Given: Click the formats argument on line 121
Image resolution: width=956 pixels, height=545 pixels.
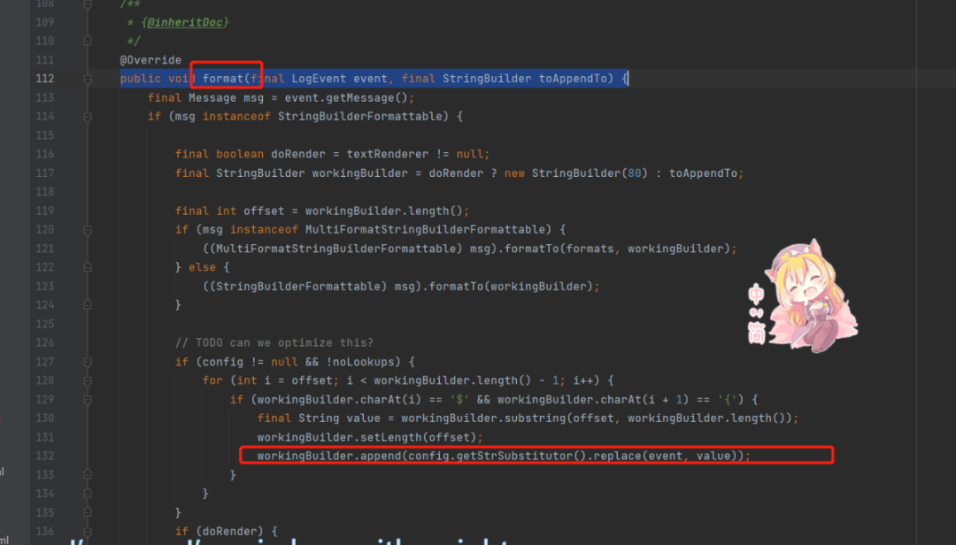Looking at the screenshot, I should 590,249.
